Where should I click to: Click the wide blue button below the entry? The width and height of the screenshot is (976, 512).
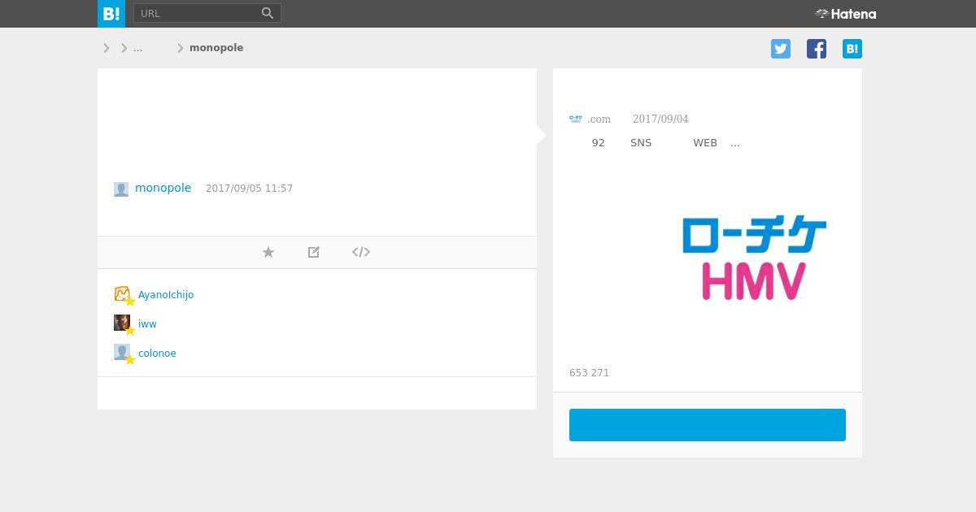[x=708, y=425]
